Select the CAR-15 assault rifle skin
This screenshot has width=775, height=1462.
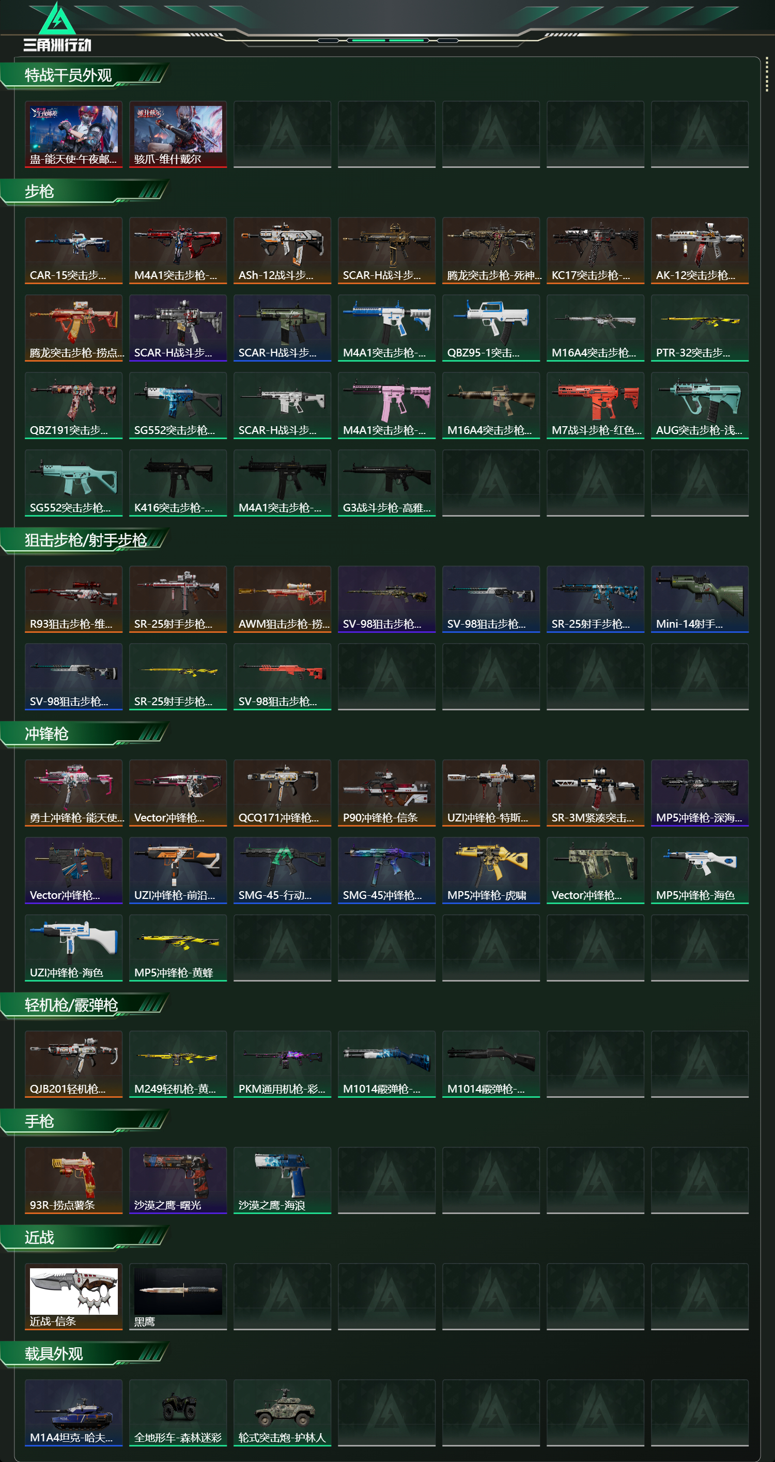(x=74, y=250)
